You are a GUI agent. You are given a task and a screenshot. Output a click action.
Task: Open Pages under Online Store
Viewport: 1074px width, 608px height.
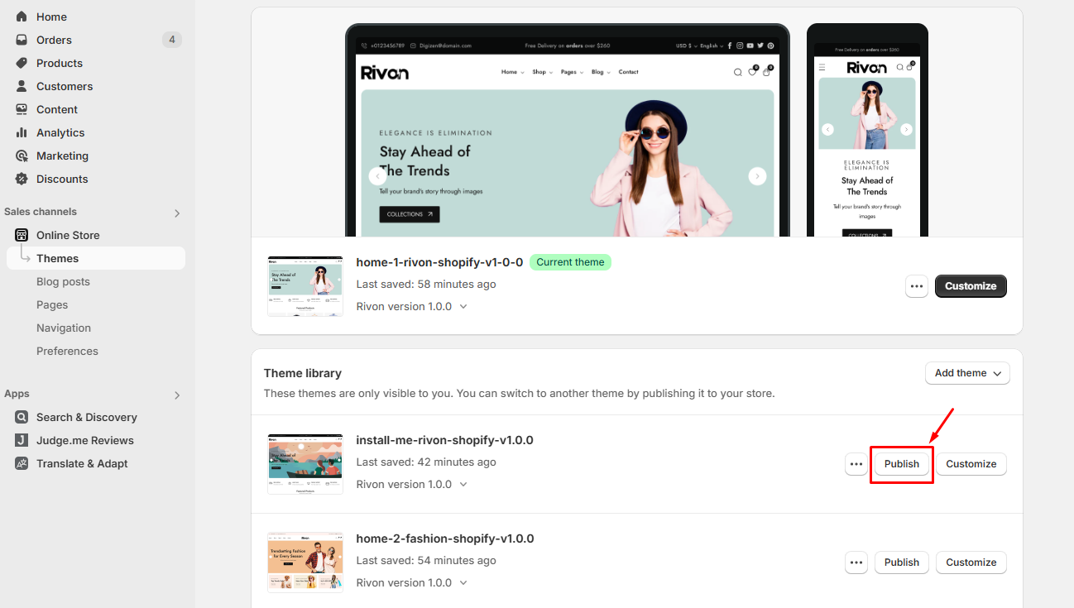[52, 304]
